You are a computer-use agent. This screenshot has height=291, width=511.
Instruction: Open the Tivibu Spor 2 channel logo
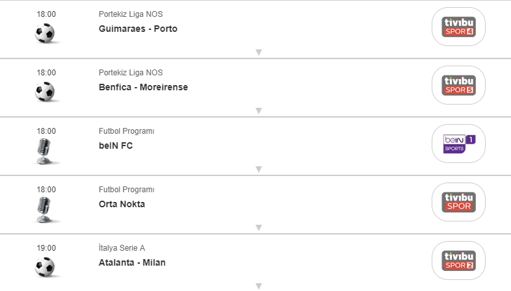pos(458,260)
